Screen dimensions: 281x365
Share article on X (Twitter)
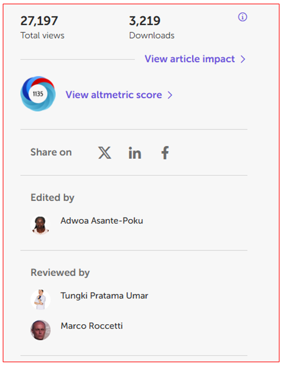[x=104, y=153]
